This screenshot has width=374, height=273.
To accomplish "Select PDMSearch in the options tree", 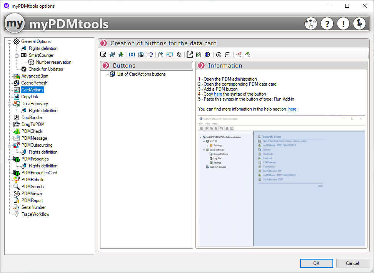I will coord(32,187).
